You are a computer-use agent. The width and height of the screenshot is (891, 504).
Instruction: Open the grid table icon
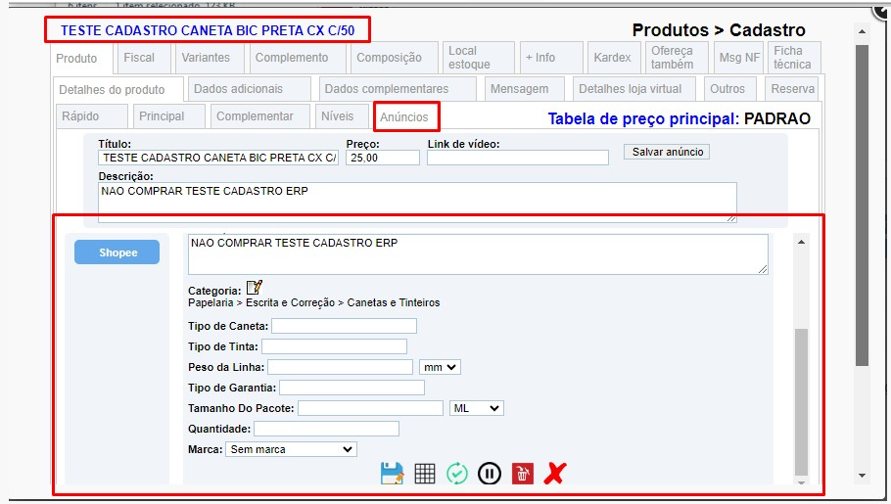(425, 474)
